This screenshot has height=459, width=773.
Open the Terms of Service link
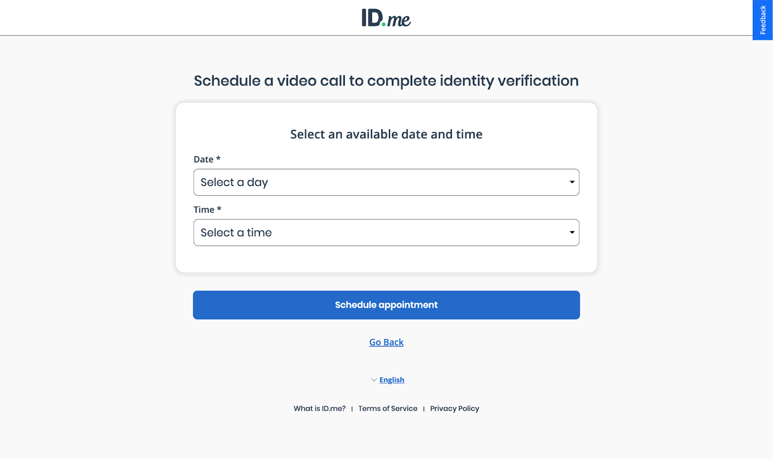point(387,408)
